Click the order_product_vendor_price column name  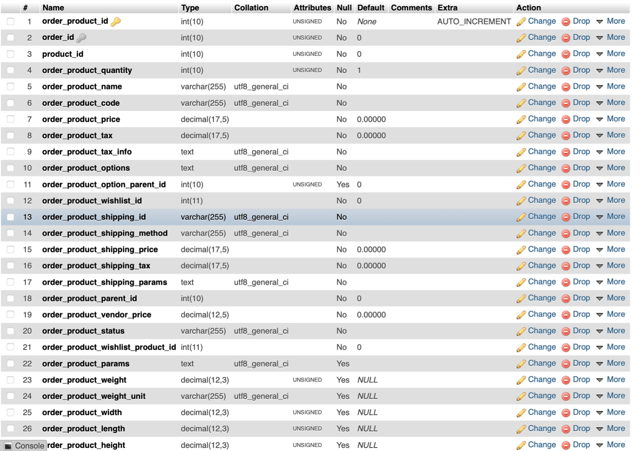tap(97, 315)
